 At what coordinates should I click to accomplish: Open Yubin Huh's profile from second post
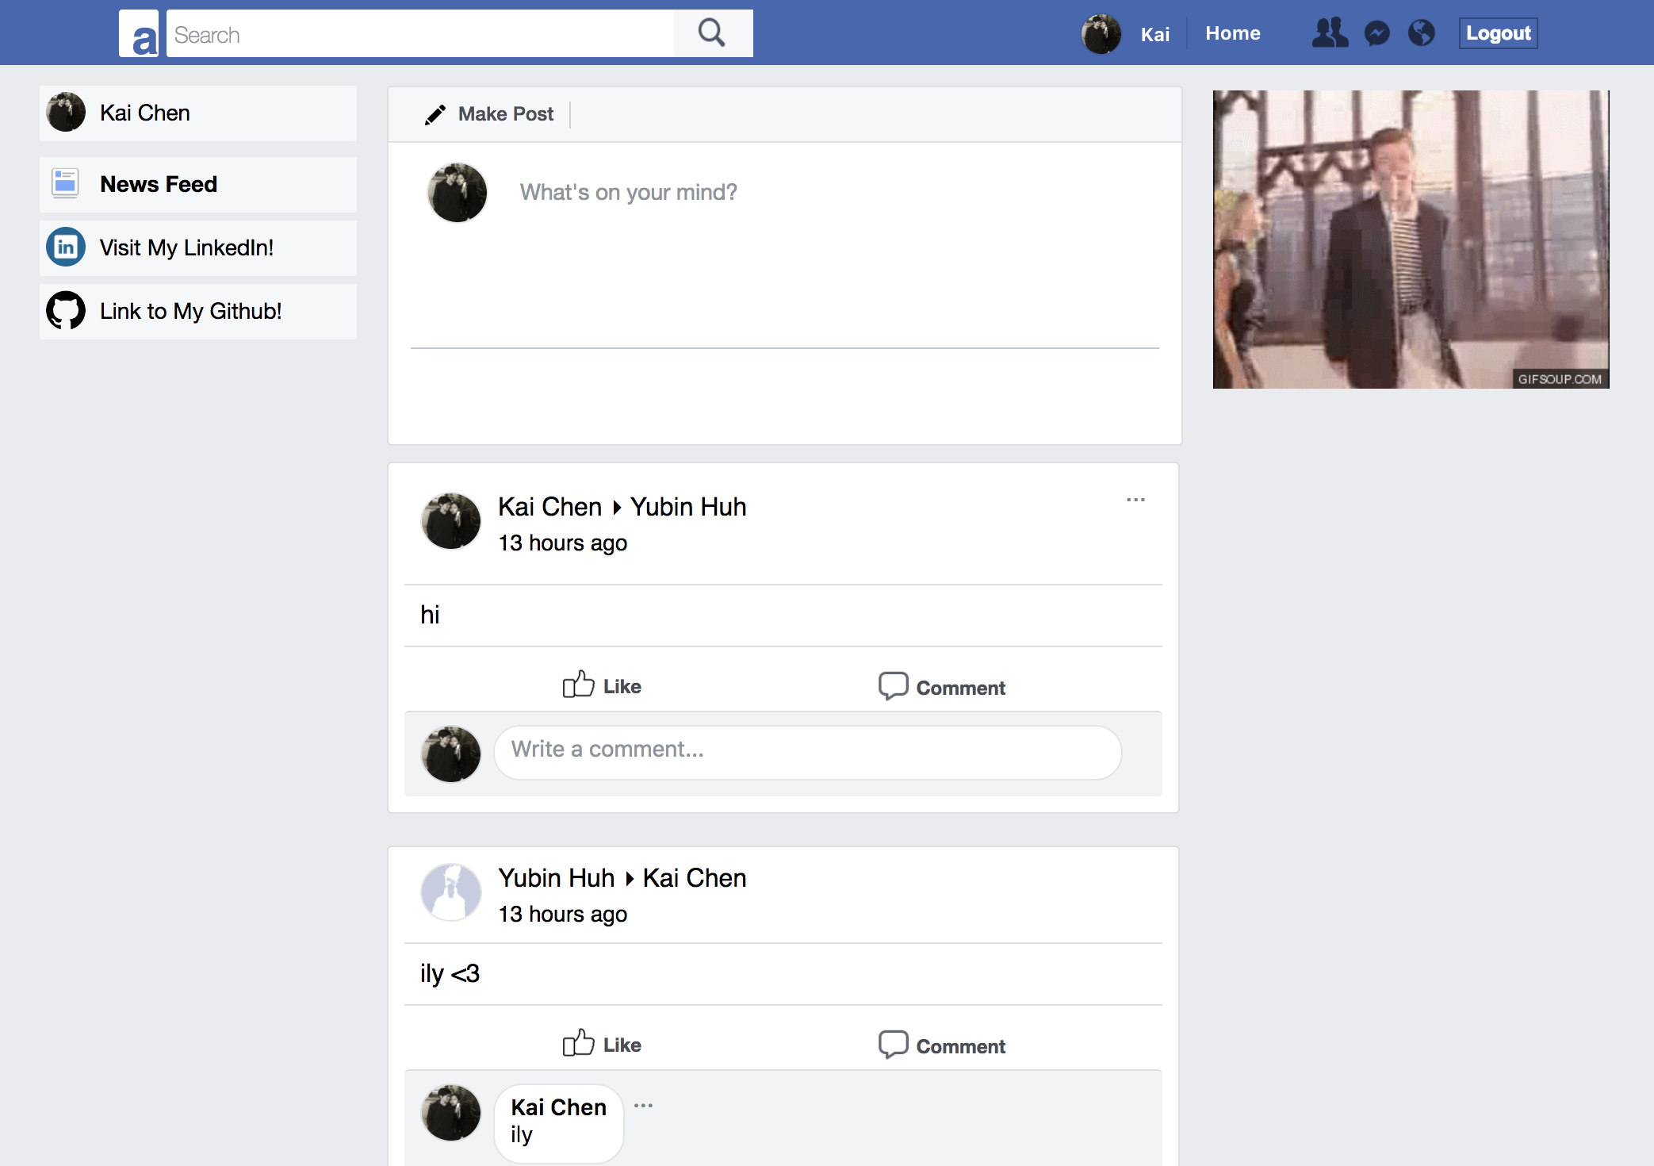[556, 878]
